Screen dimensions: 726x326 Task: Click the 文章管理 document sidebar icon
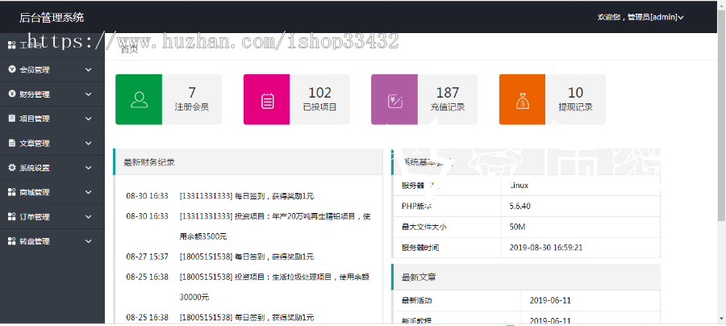pyautogui.click(x=12, y=143)
